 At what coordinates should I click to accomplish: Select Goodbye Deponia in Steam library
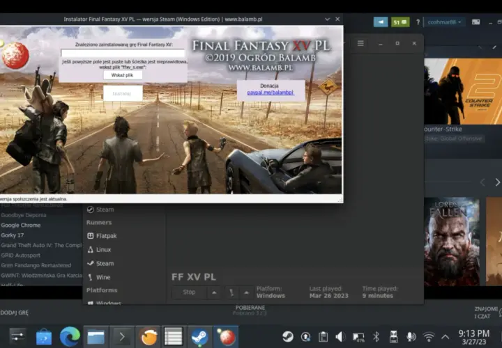point(24,215)
